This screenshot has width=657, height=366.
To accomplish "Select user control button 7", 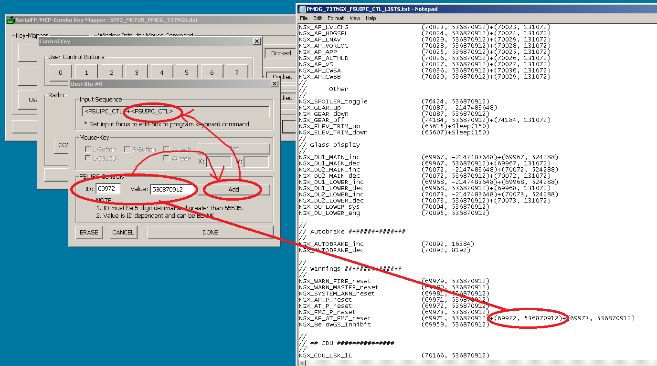I will 236,72.
